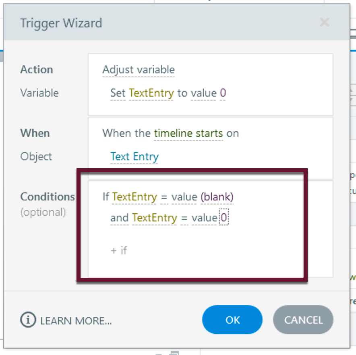The width and height of the screenshot is (356, 355).
Task: Change the timeline starts event
Action: click(188, 133)
